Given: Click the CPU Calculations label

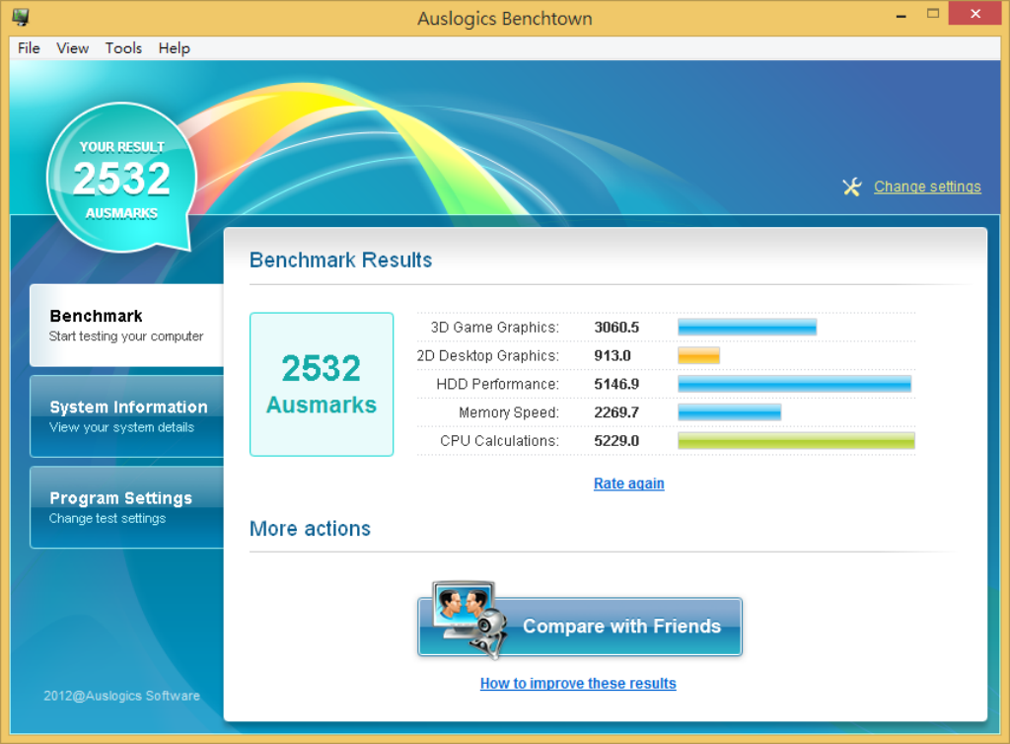Looking at the screenshot, I should 499,441.
